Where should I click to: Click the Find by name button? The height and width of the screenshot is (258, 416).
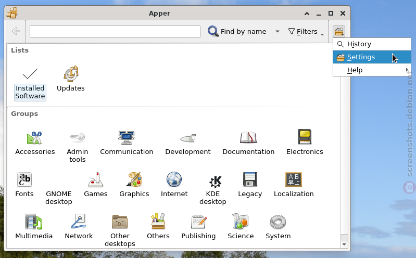pos(237,31)
